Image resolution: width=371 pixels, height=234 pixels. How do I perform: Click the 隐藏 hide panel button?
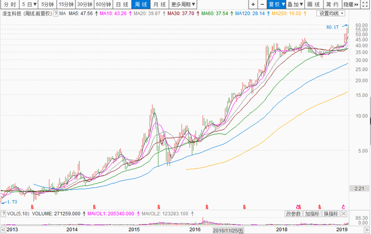click(x=351, y=4)
